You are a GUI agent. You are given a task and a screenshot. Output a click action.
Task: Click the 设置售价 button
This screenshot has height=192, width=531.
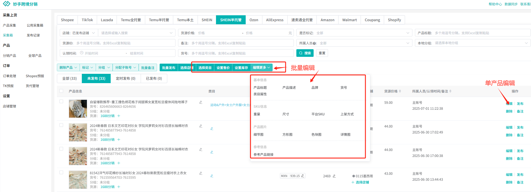pyautogui.click(x=223, y=68)
